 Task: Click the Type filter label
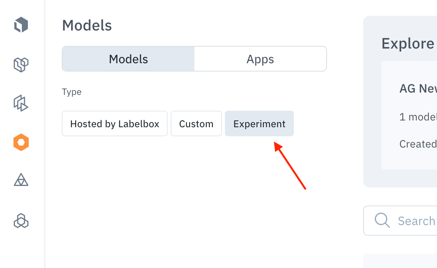pyautogui.click(x=72, y=92)
